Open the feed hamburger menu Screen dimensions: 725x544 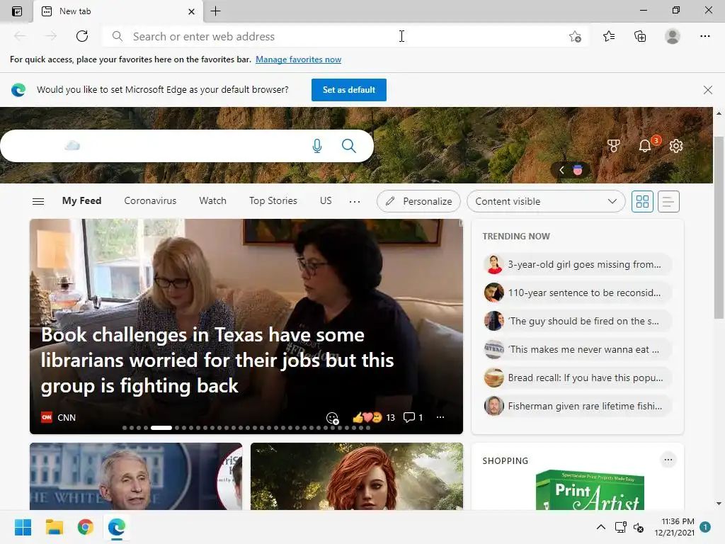click(38, 201)
